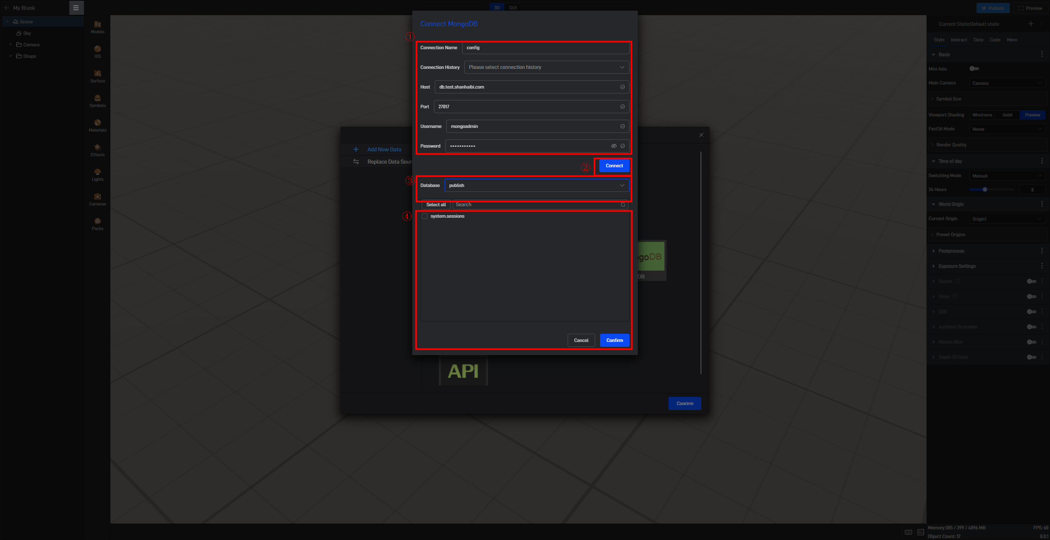Switch to the Code tab
The height and width of the screenshot is (540, 1050).
click(x=995, y=40)
